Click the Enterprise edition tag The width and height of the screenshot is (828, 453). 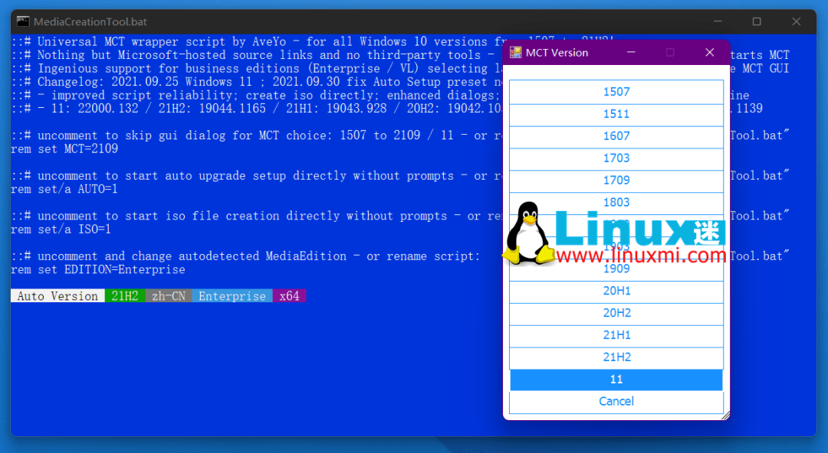coord(232,296)
